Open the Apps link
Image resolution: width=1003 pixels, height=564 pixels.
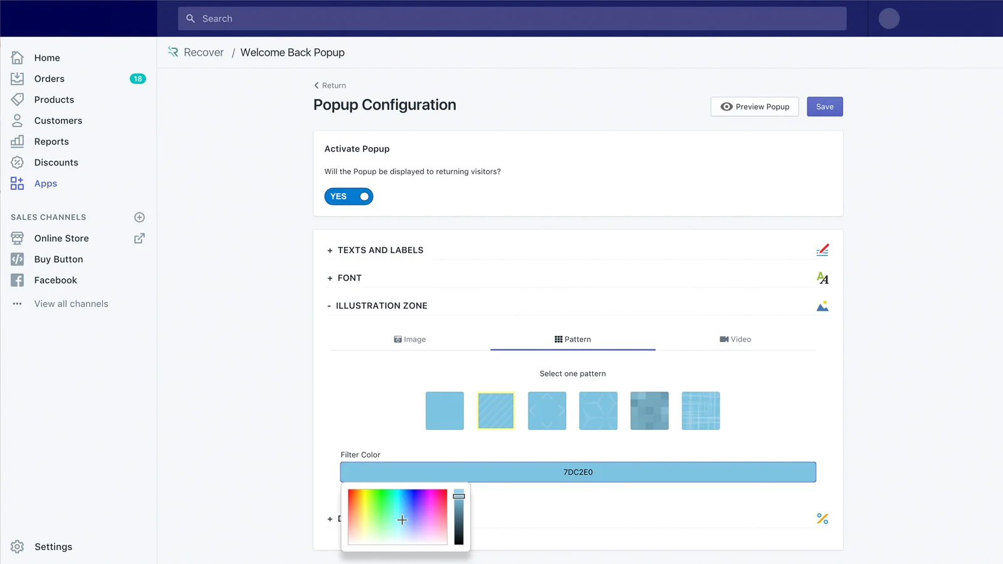point(46,183)
